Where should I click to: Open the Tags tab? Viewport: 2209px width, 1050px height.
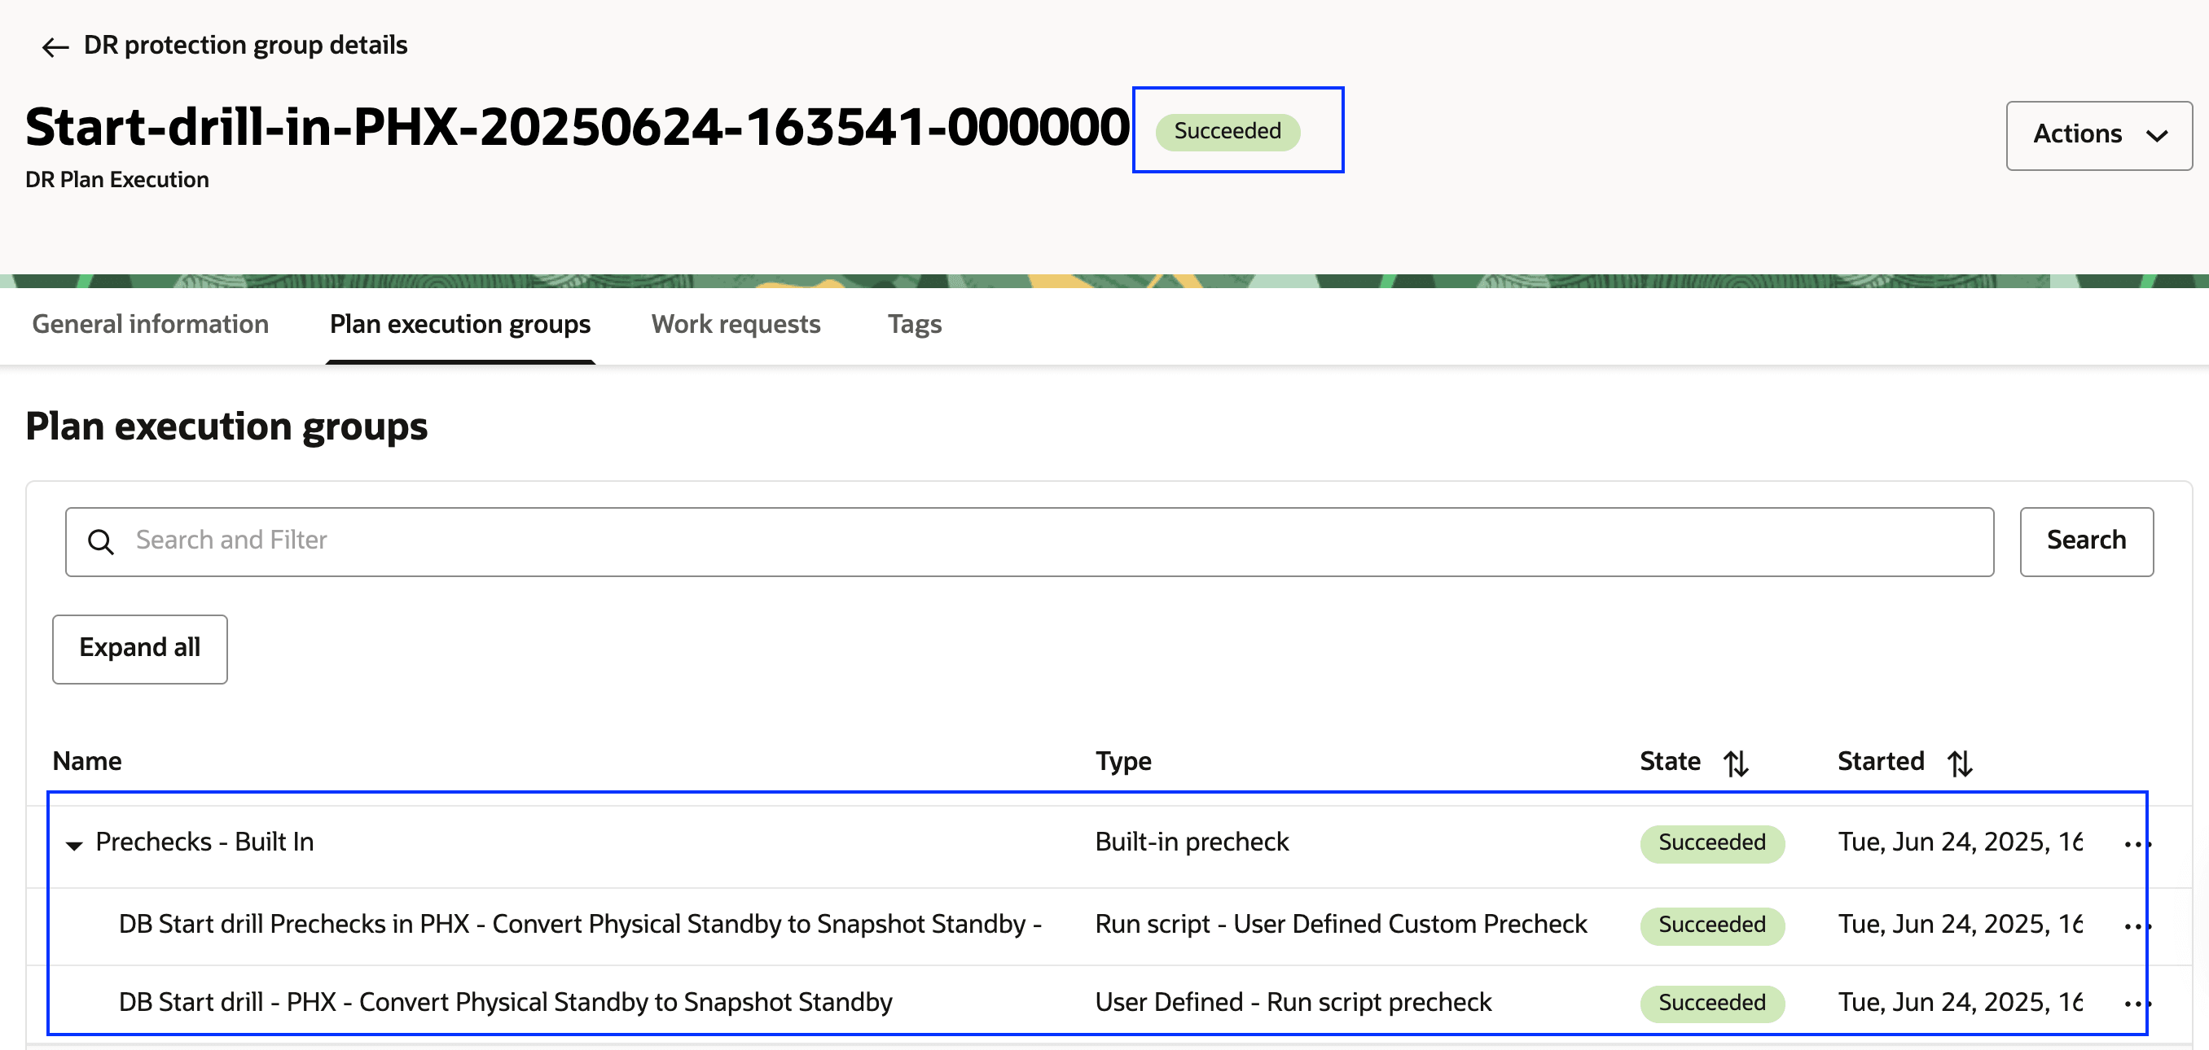[x=914, y=324]
